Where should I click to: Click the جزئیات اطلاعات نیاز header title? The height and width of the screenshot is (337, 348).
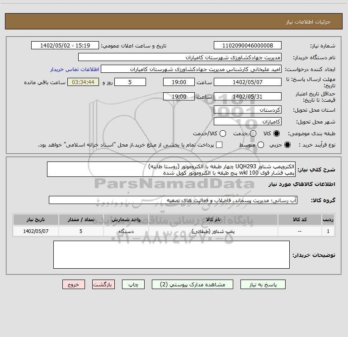pyautogui.click(x=308, y=22)
